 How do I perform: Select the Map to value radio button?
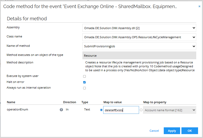101,110
